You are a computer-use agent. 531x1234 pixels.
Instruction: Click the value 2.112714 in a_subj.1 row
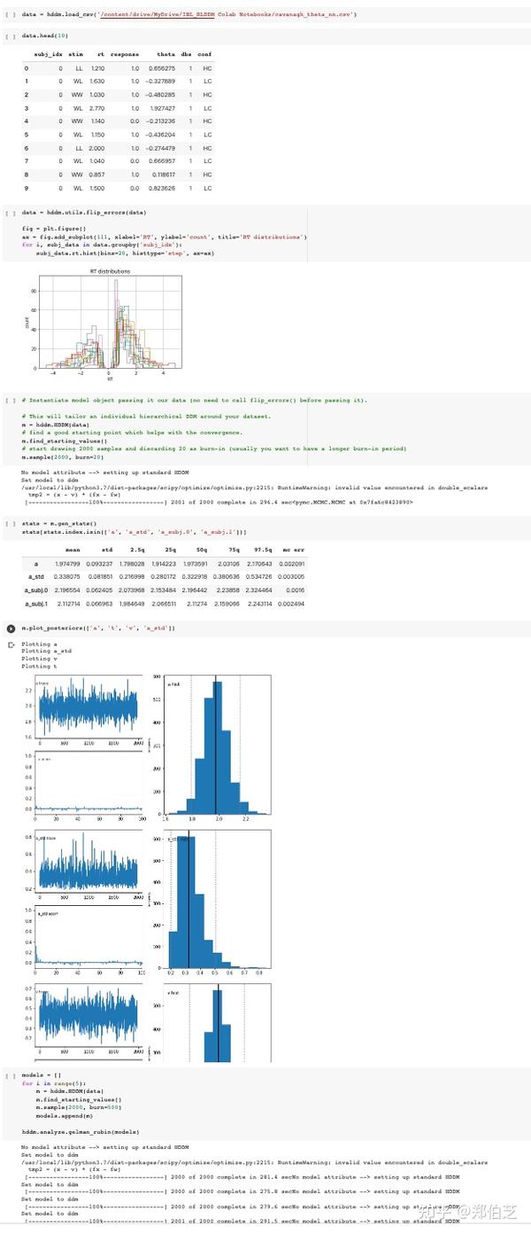pos(67,603)
